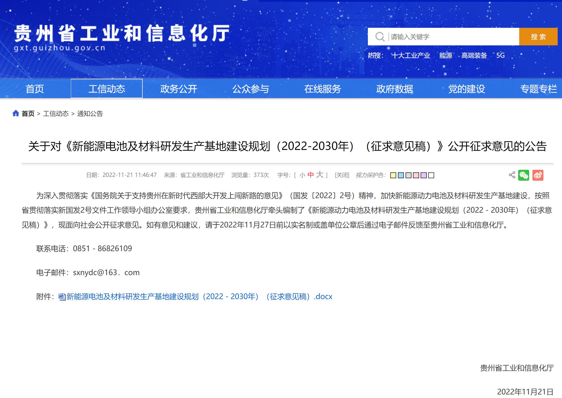Viewport: 562px width, 398px height.
Task: Share via the WeChat icon
Action: pos(524,175)
